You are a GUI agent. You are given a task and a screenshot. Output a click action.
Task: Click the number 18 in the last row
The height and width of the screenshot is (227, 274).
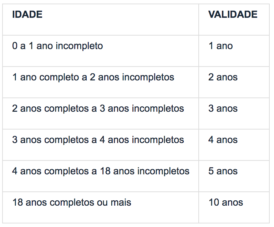point(17,202)
